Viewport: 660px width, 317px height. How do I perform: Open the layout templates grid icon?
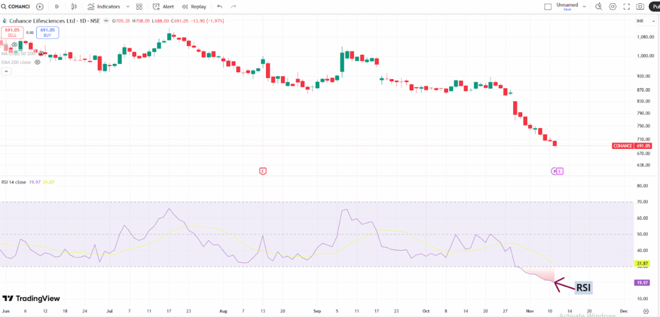[139, 6]
